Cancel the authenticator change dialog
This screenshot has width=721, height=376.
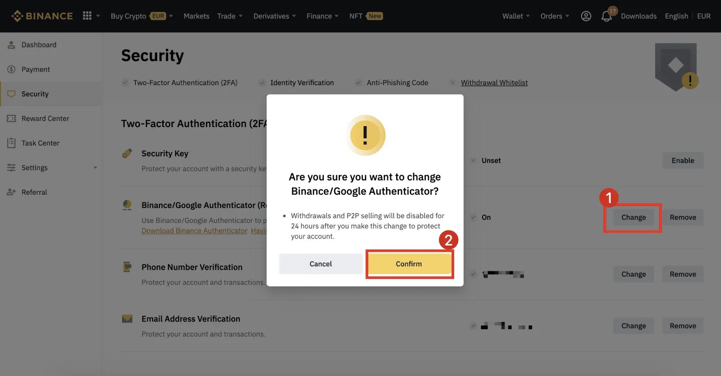[320, 263]
